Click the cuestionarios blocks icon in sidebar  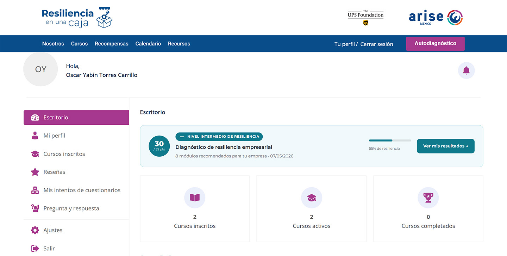(35, 191)
